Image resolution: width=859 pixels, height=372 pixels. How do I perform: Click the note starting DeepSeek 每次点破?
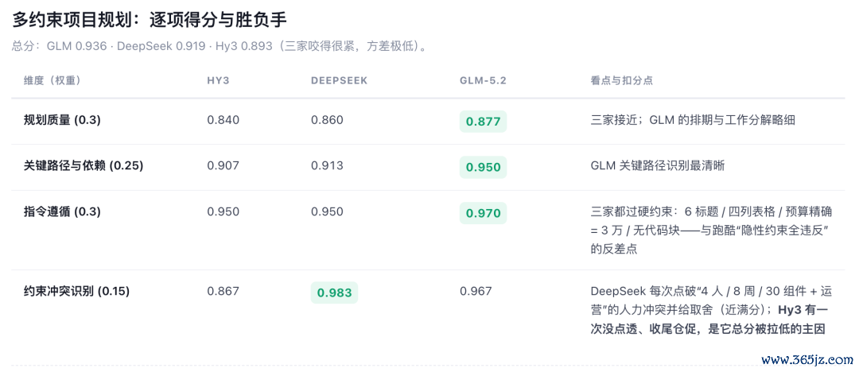710,310
